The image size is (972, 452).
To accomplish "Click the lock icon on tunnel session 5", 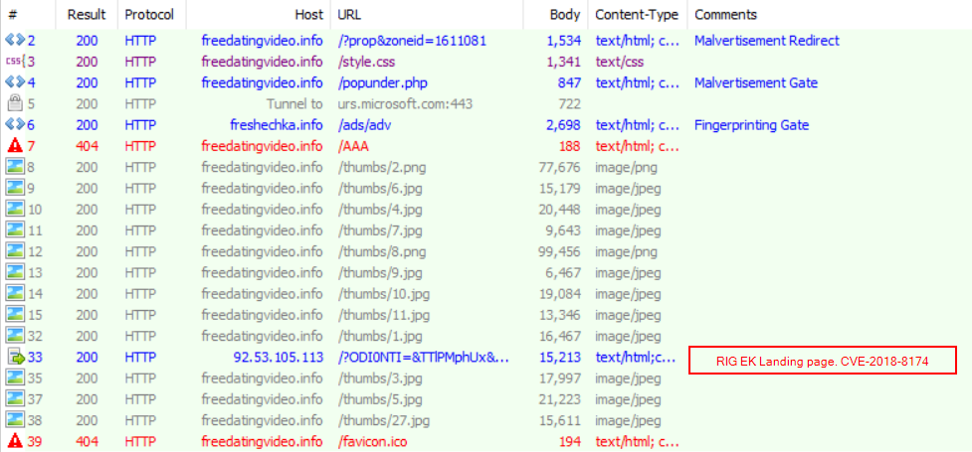I will click(15, 103).
